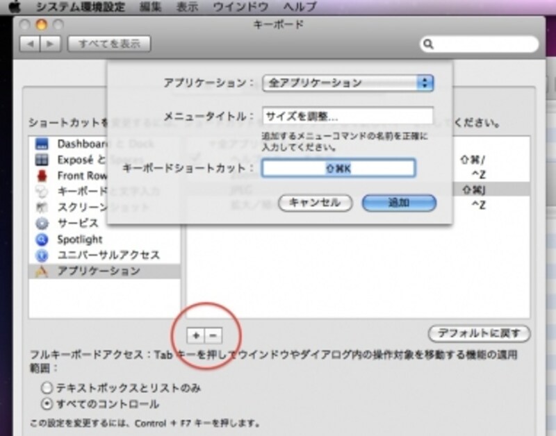Click the plus button to add shortcut
Viewport: 556px width, 436px height.
pos(196,335)
